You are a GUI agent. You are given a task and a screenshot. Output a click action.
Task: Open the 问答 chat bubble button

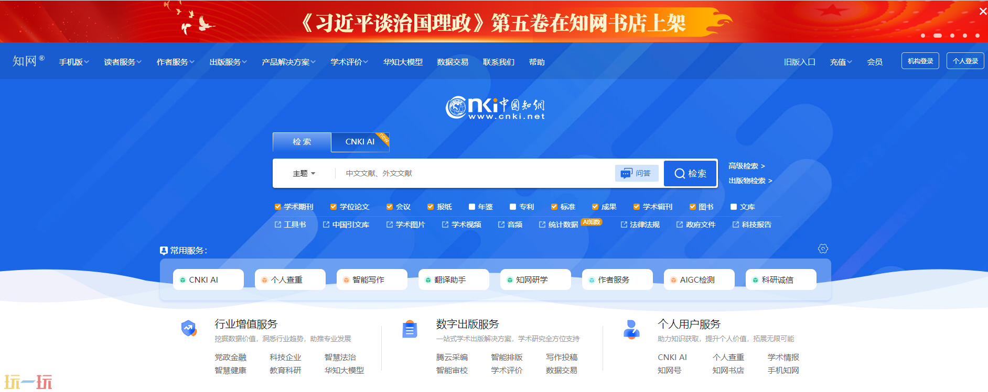click(x=636, y=173)
